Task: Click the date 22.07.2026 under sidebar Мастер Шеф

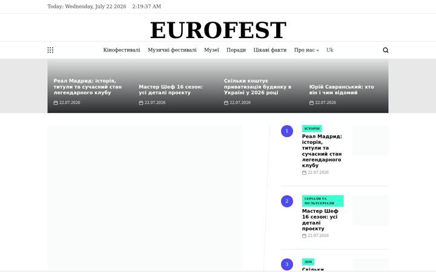Action: pos(318,235)
